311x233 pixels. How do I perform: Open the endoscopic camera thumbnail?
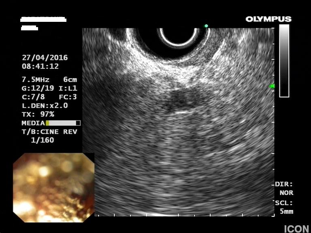pyautogui.click(x=53, y=187)
